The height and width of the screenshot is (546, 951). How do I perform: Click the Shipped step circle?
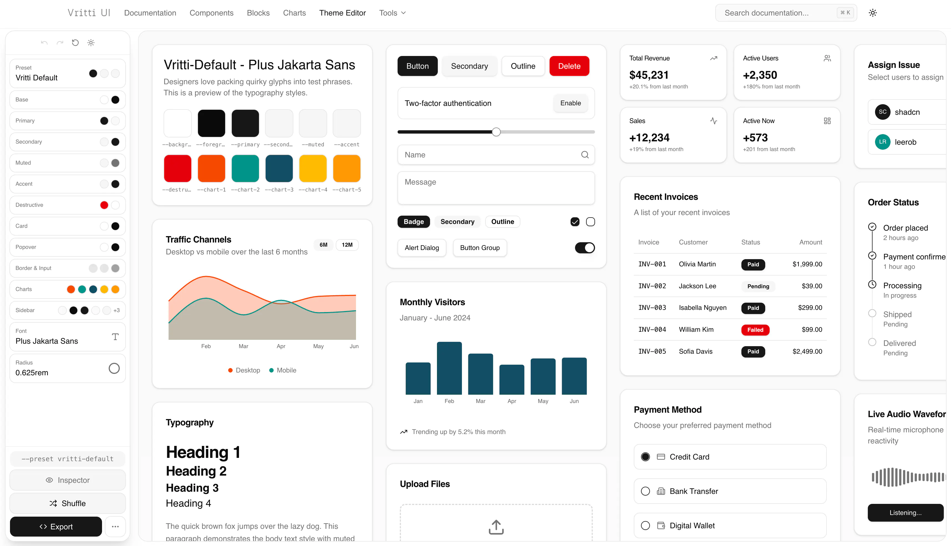(x=872, y=313)
